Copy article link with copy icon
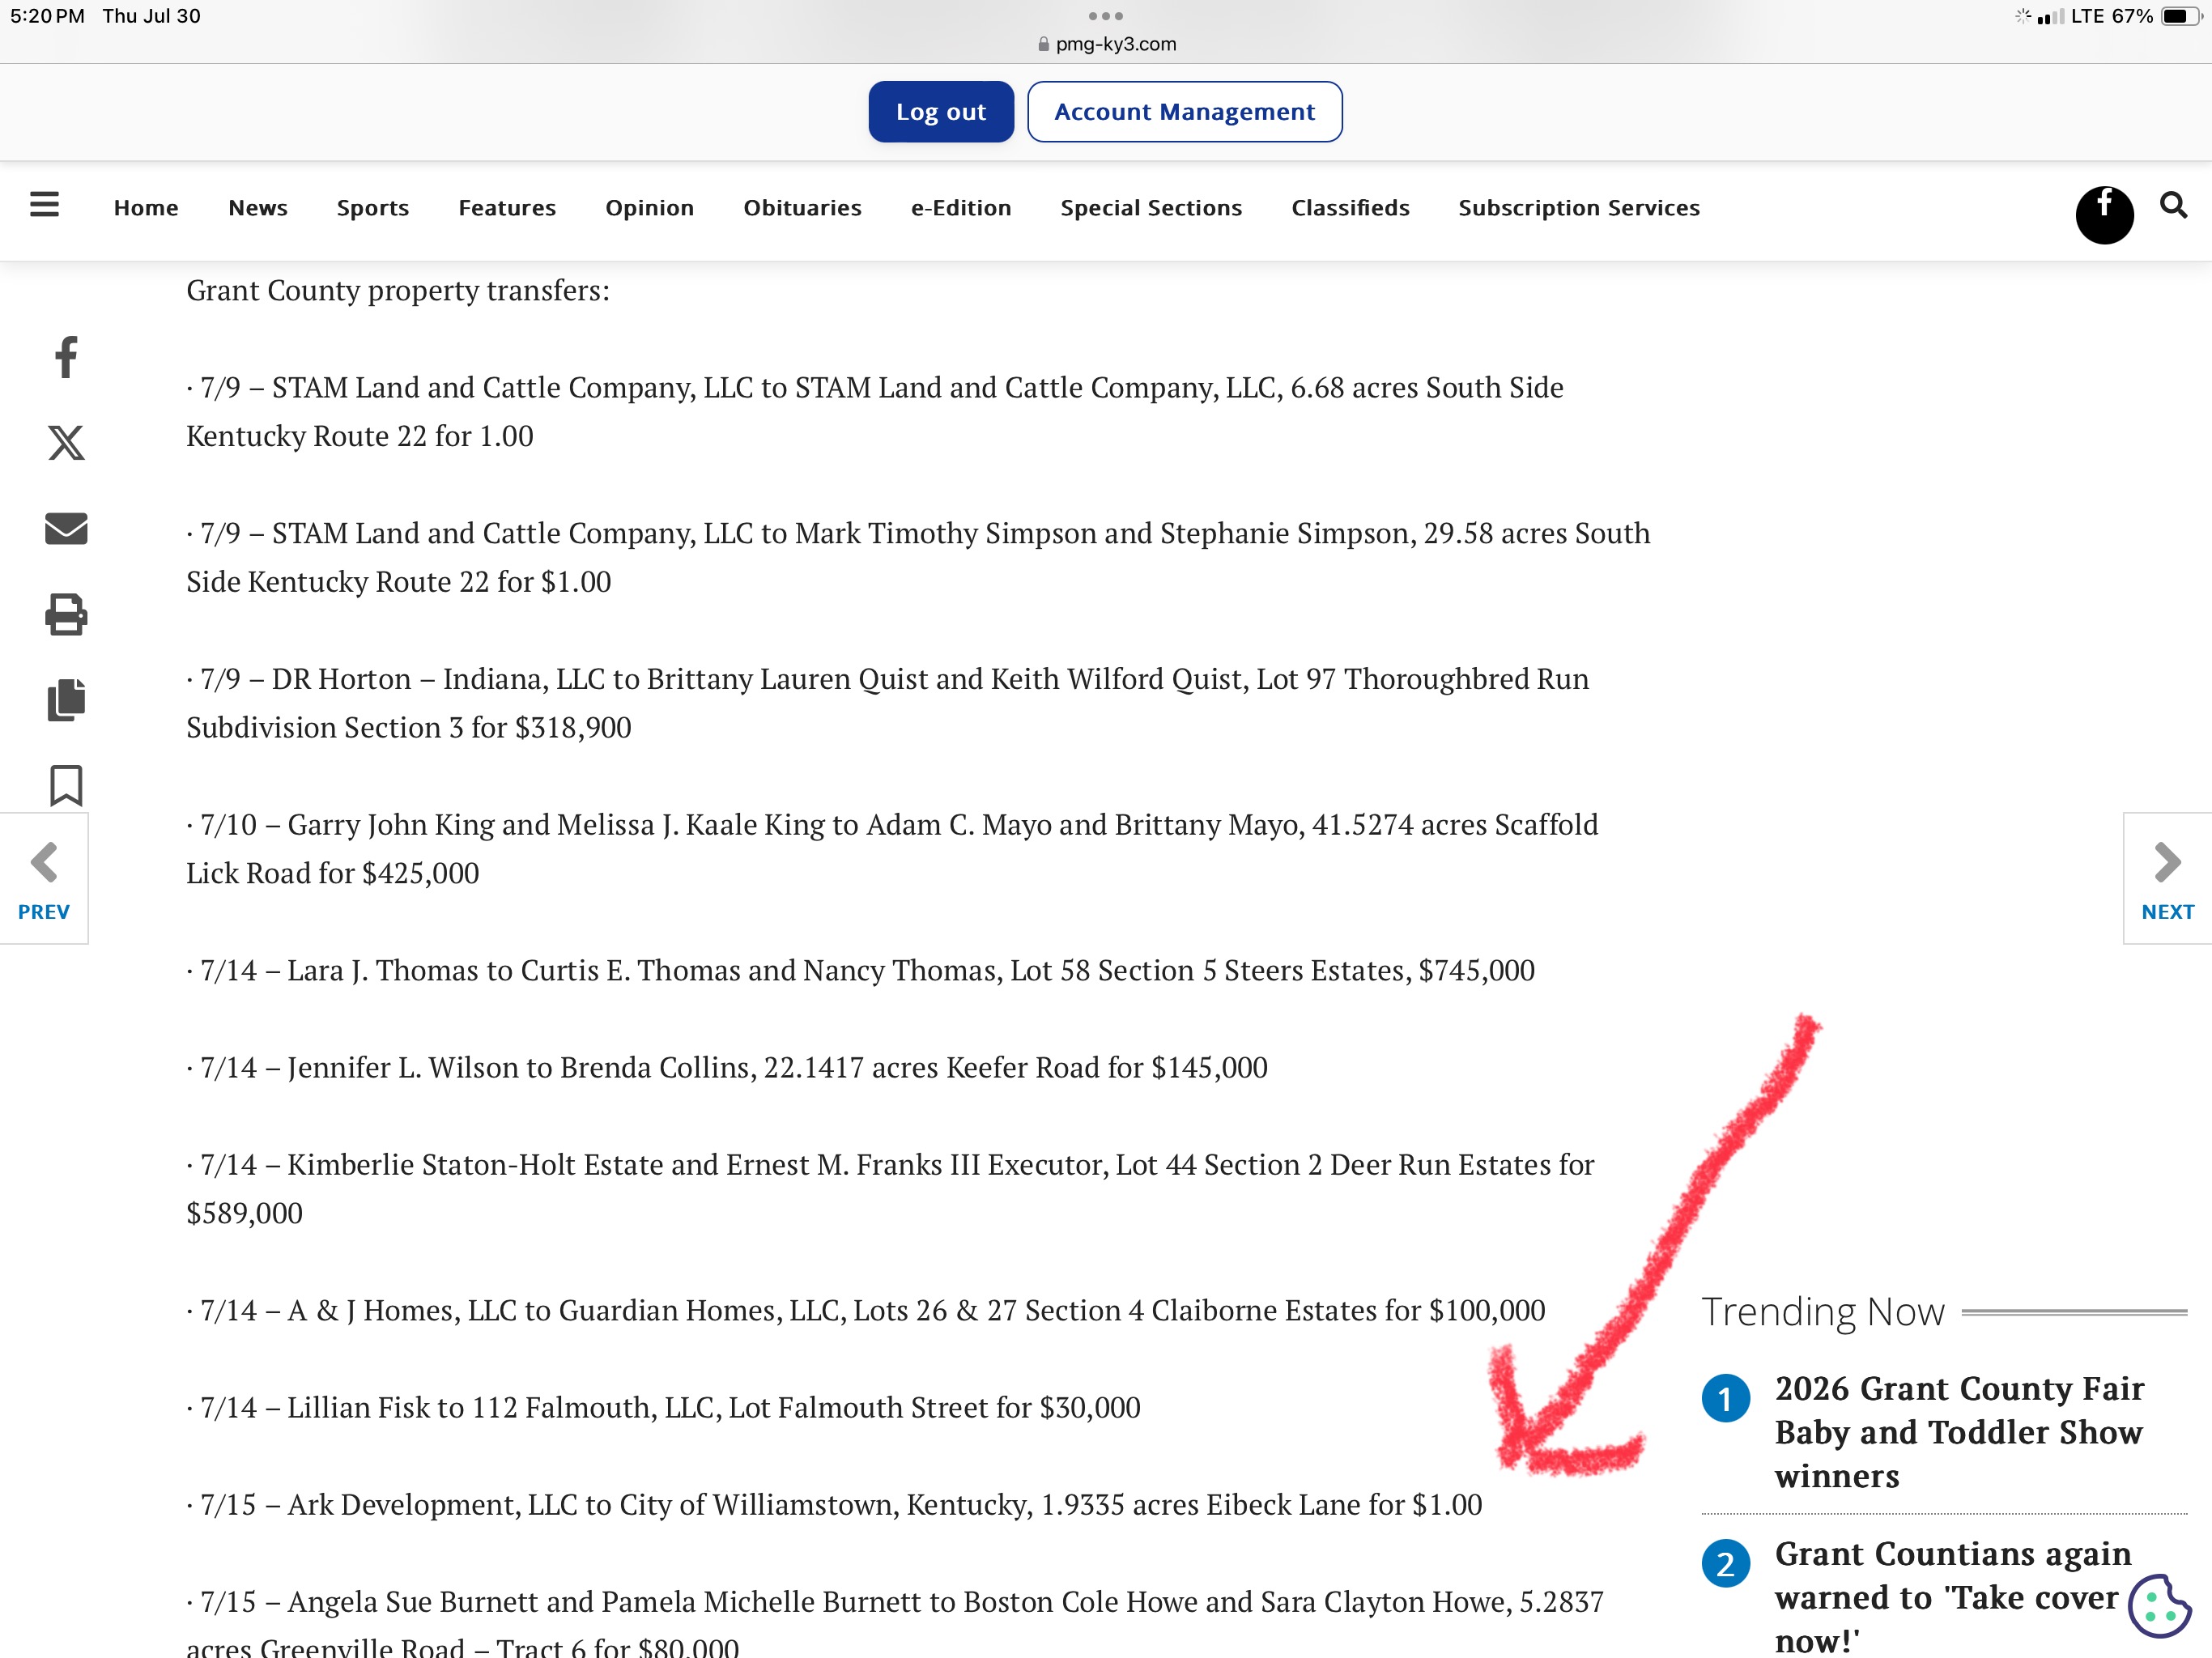 pos(66,699)
